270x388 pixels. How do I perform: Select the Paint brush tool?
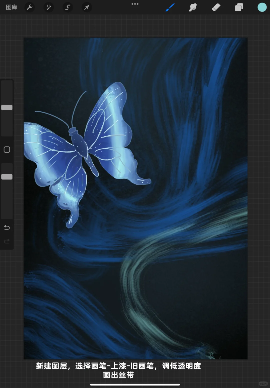pos(170,7)
